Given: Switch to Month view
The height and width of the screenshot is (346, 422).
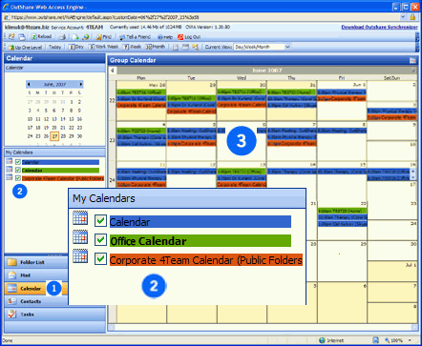Looking at the screenshot, I should pyautogui.click(x=156, y=47).
